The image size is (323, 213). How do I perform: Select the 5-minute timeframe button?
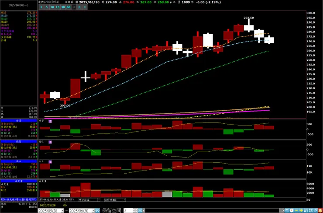click(47, 7)
